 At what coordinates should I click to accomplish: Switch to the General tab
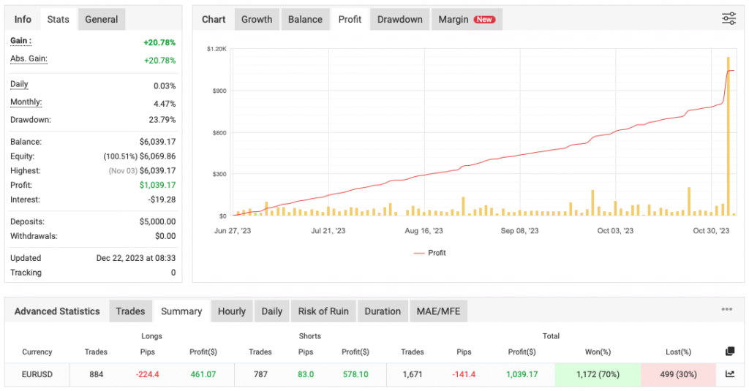click(x=102, y=20)
